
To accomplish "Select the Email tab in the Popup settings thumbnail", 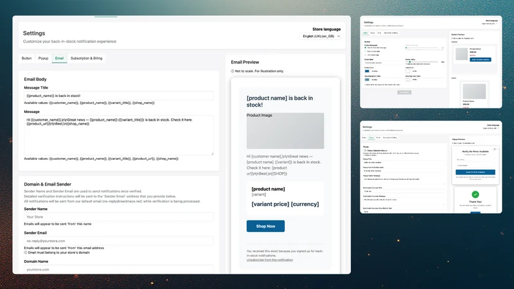I will click(378, 137).
